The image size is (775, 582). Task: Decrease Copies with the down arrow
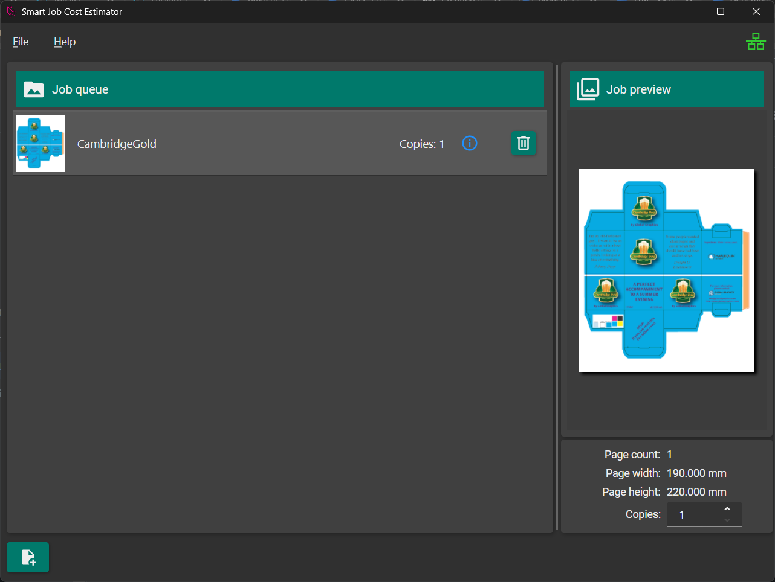click(727, 520)
